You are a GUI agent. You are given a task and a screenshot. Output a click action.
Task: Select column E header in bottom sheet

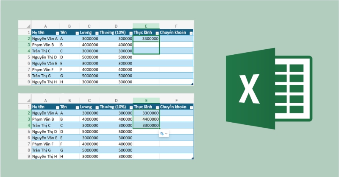146,100
